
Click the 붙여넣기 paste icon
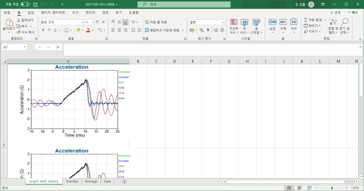pyautogui.click(x=9, y=23)
